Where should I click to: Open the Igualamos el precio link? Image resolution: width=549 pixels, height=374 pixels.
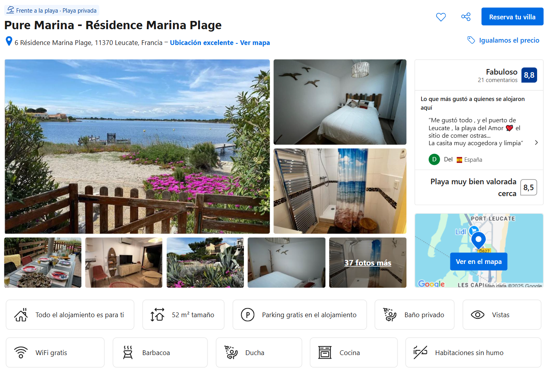(x=509, y=40)
